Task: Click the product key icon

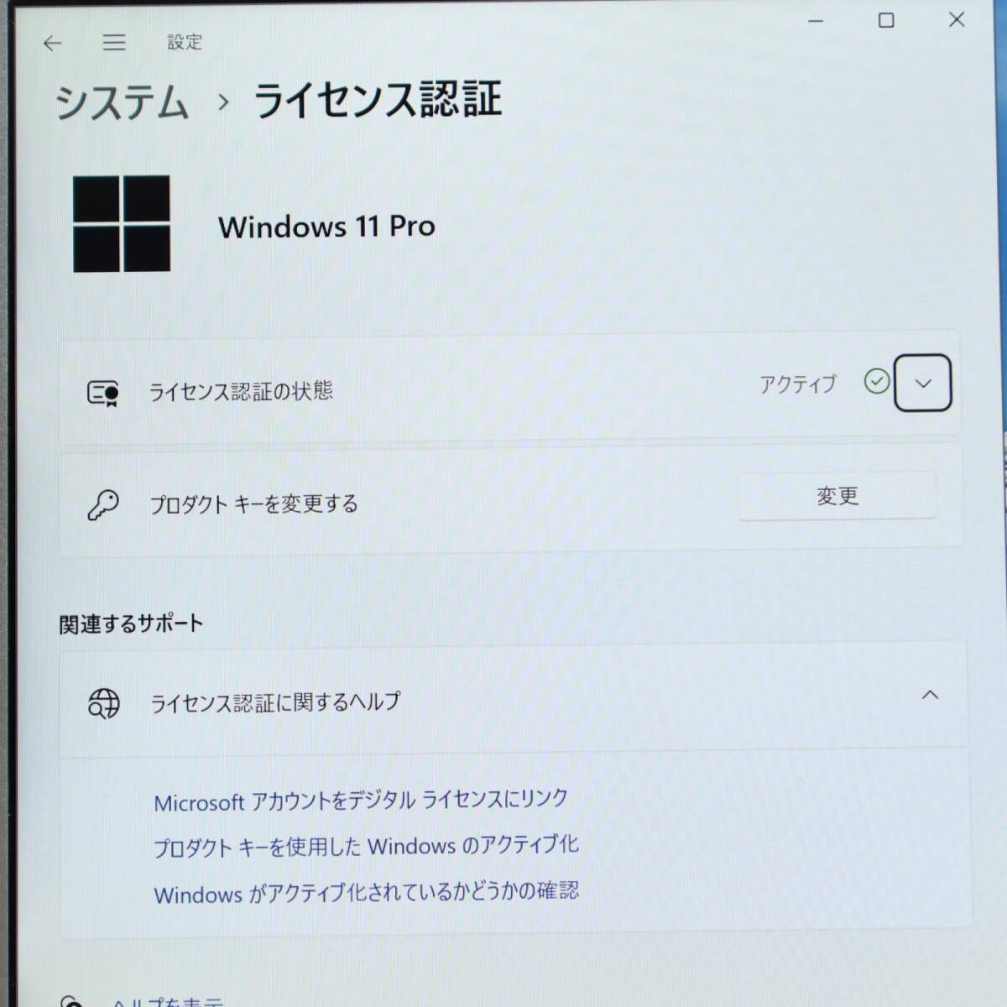Action: tap(103, 504)
